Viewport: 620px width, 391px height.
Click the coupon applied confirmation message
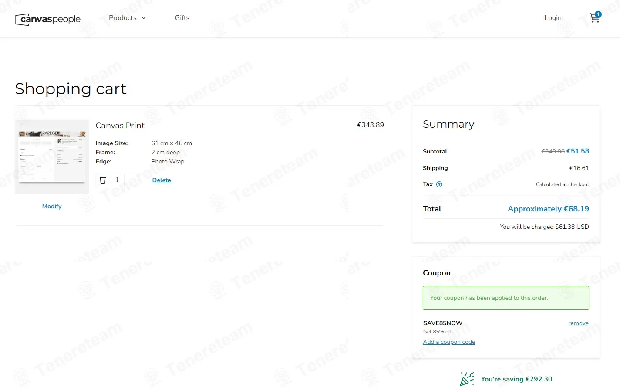505,298
